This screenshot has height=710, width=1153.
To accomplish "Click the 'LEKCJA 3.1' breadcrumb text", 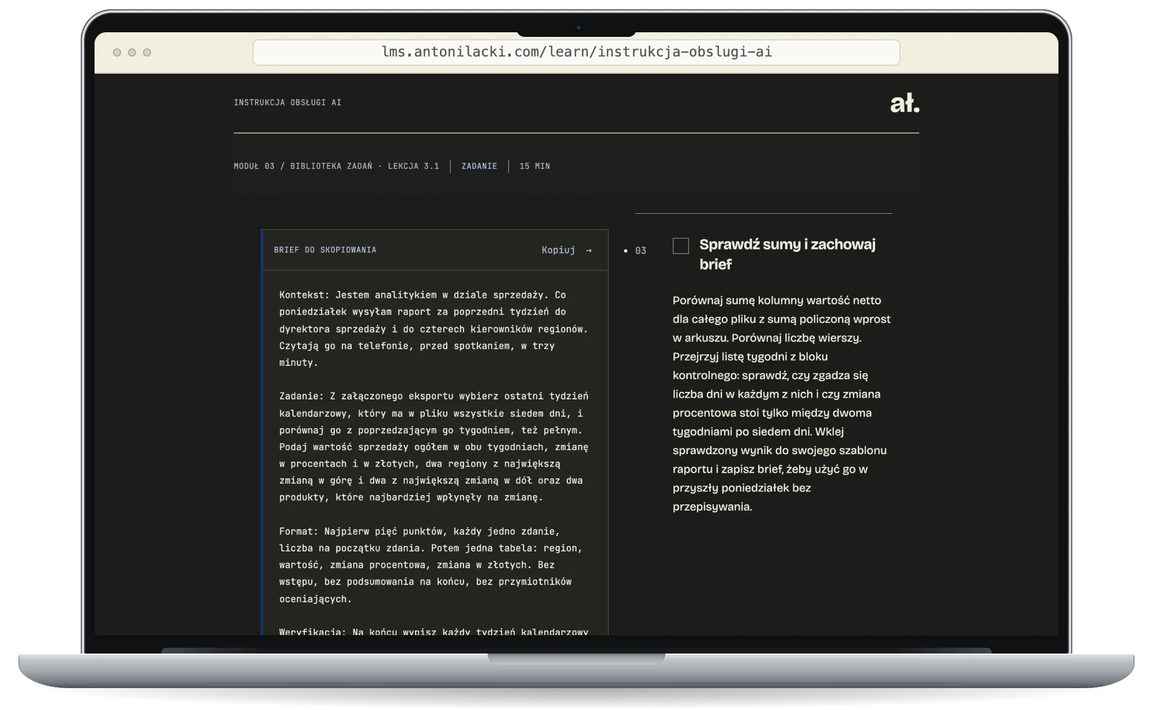I will (x=413, y=166).
